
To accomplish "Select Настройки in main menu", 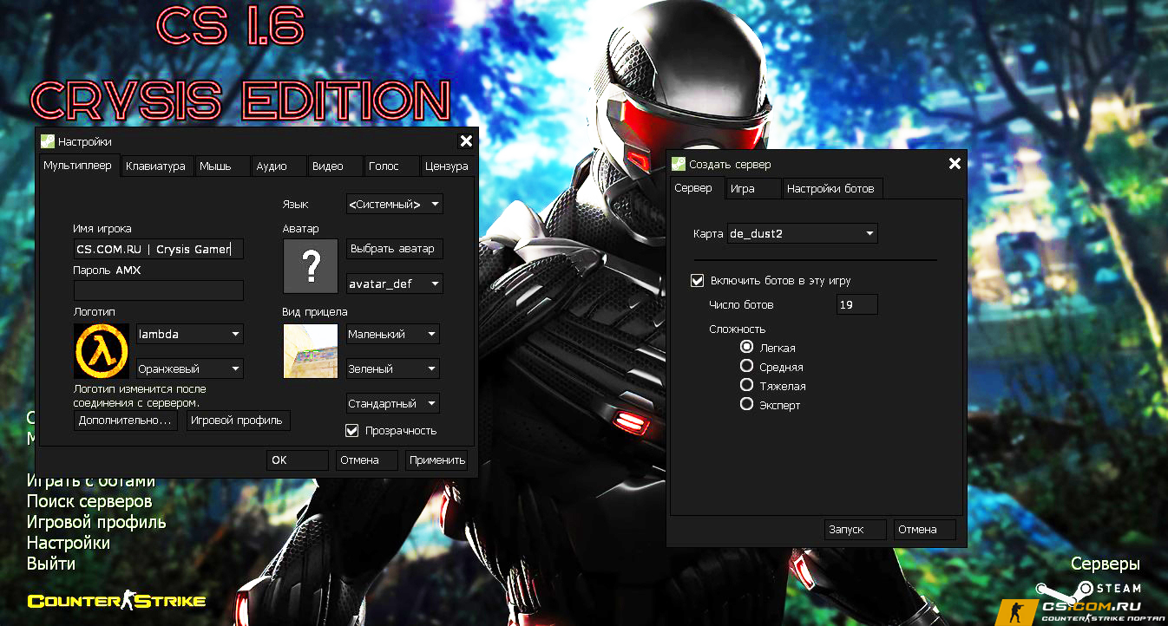I will [69, 543].
